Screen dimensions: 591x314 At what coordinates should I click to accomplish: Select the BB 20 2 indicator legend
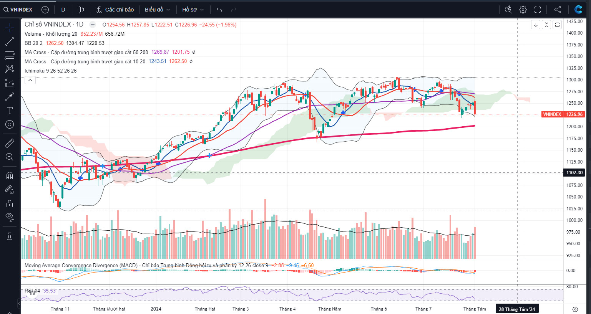coord(33,43)
